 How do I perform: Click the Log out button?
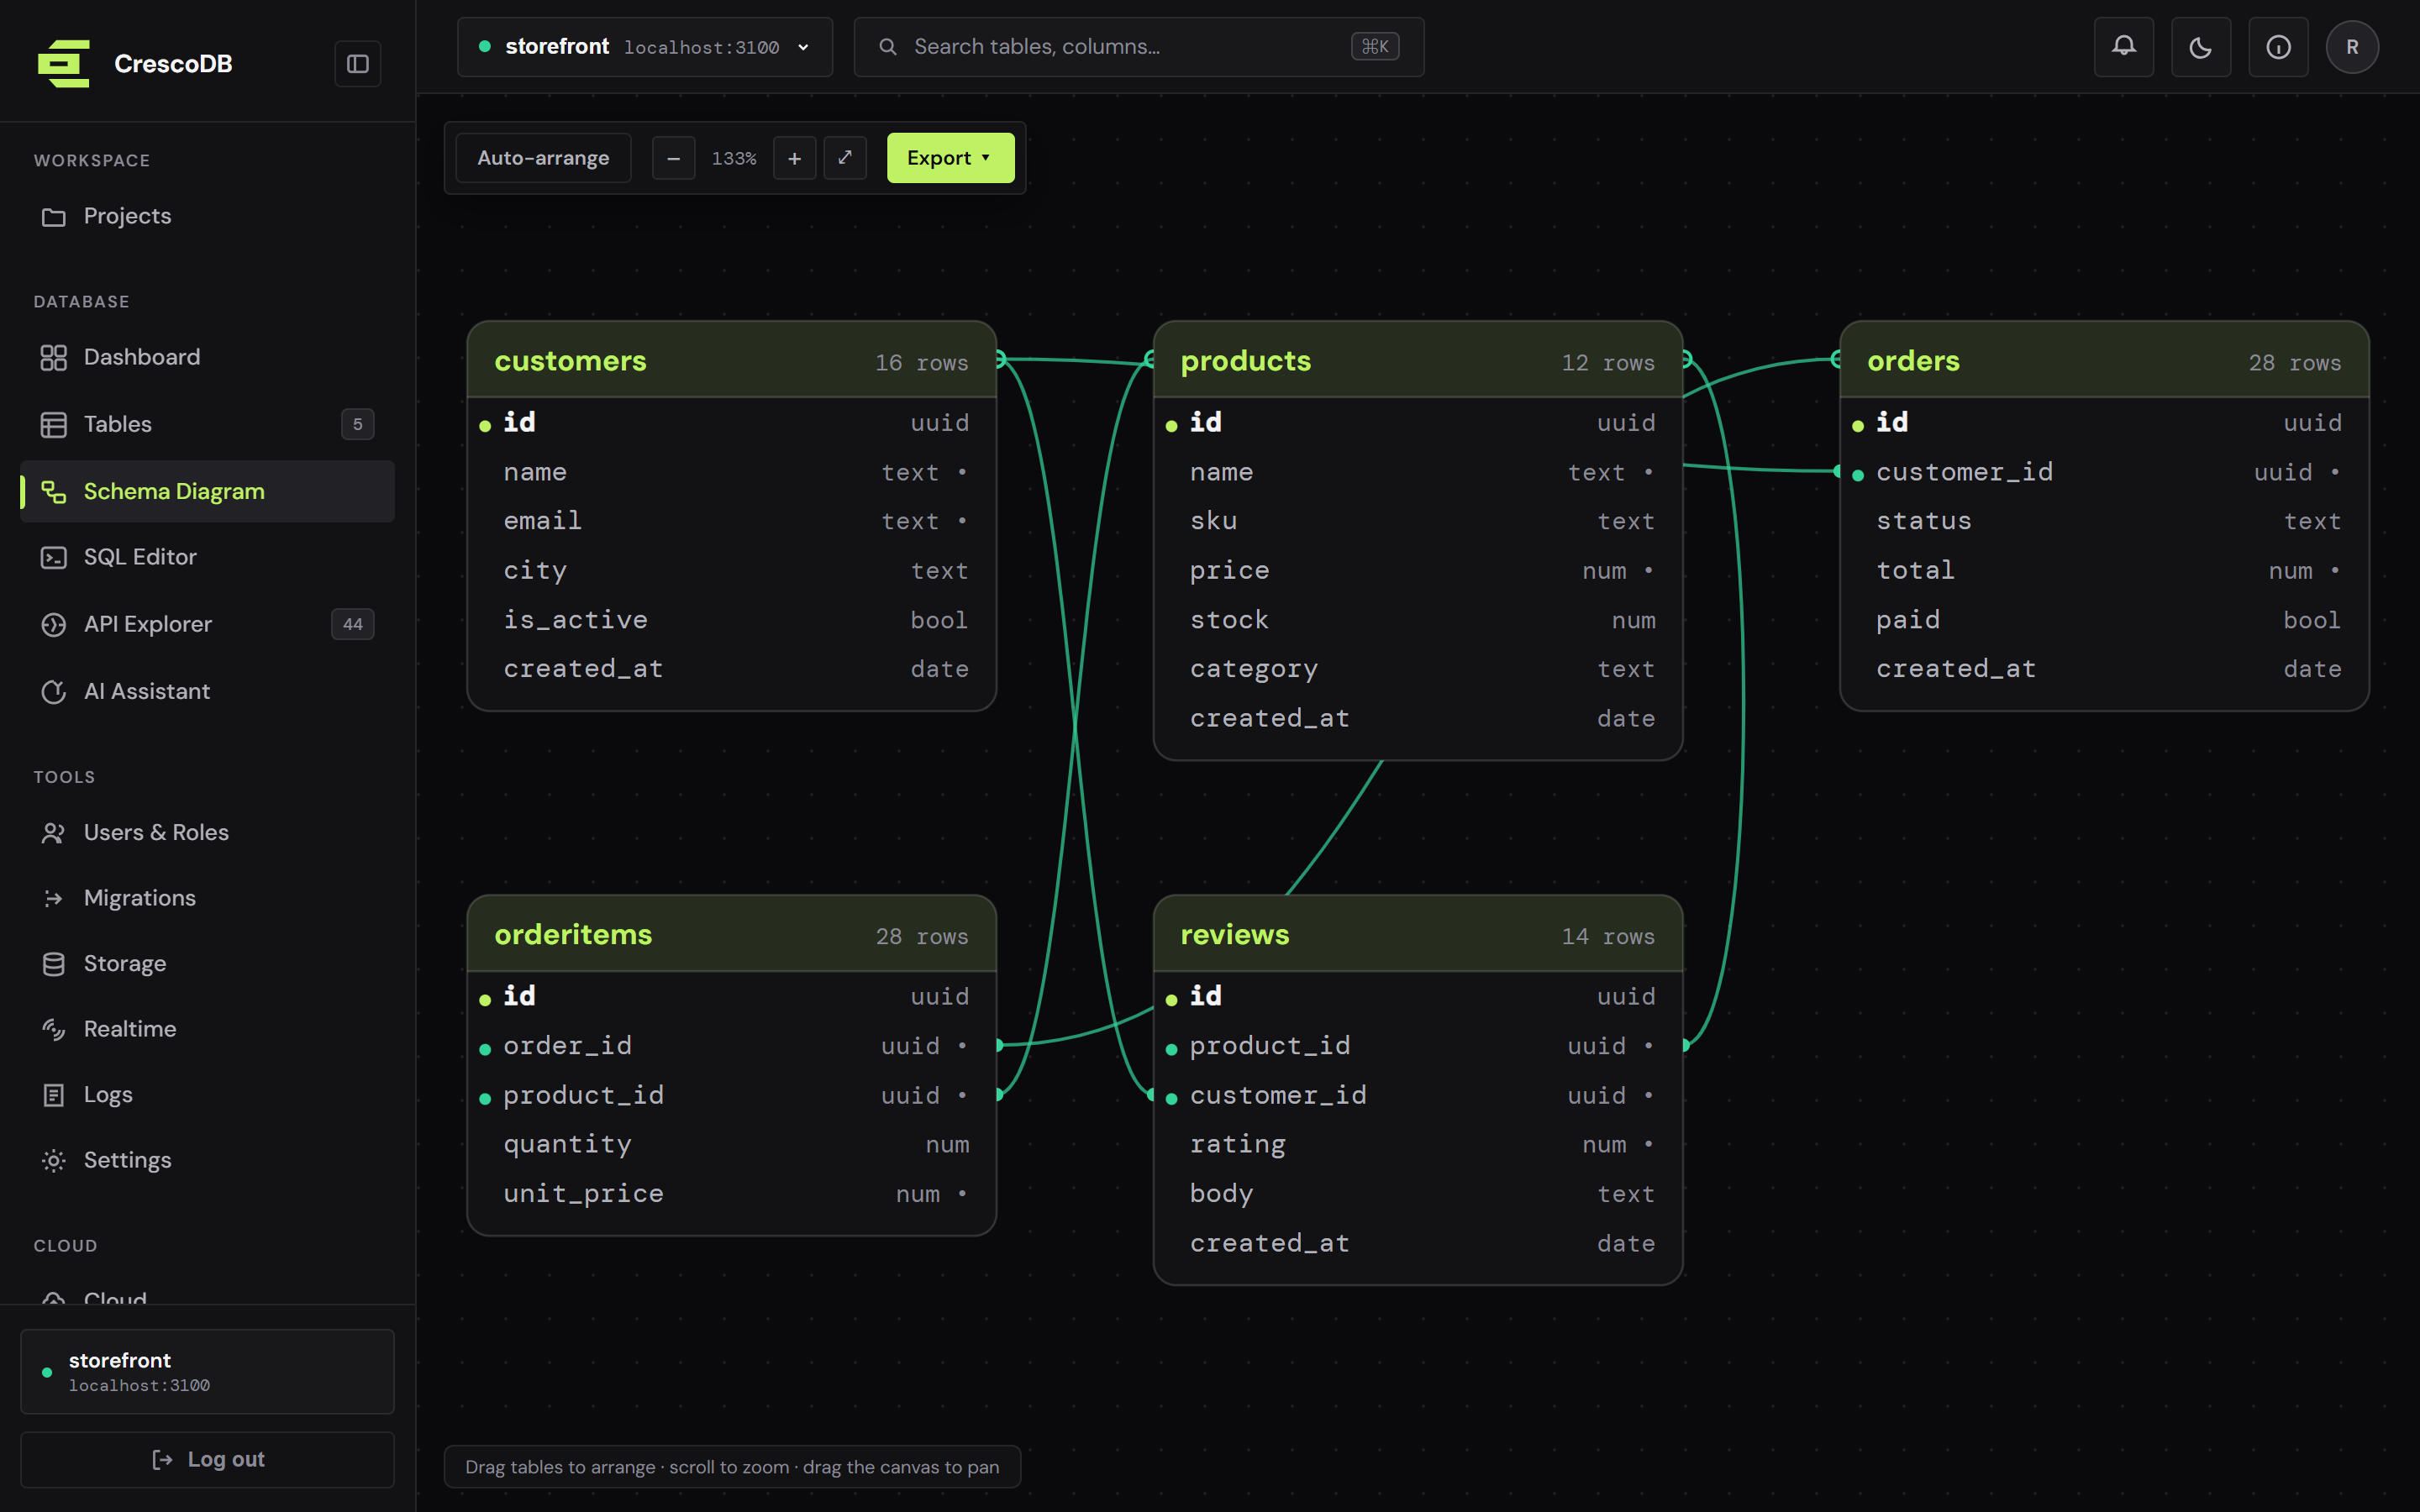coord(207,1459)
